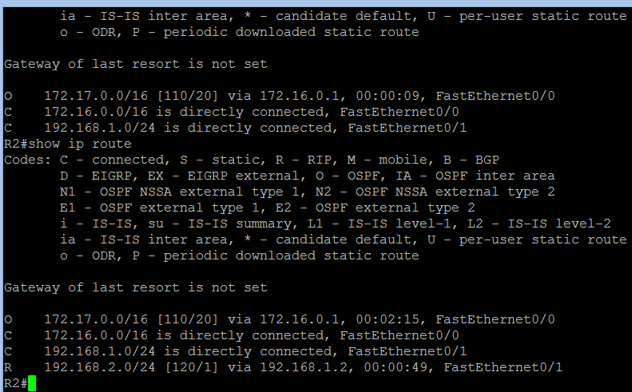Click bottom 'Gateway of last resort' line
Screen dimensions: 632x392
tap(136, 287)
